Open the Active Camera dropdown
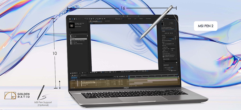This screenshot has width=241, height=110. coord(129,72)
